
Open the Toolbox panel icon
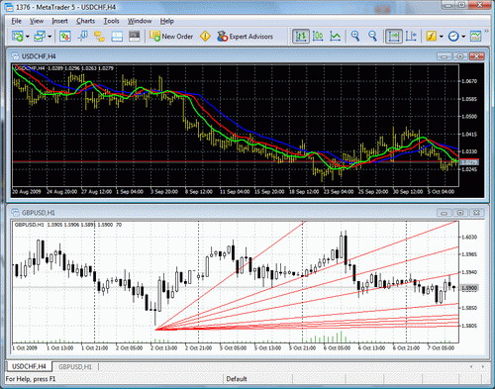pos(117,36)
